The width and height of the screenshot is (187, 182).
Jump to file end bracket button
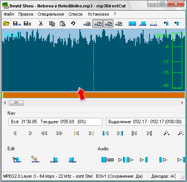point(149,133)
